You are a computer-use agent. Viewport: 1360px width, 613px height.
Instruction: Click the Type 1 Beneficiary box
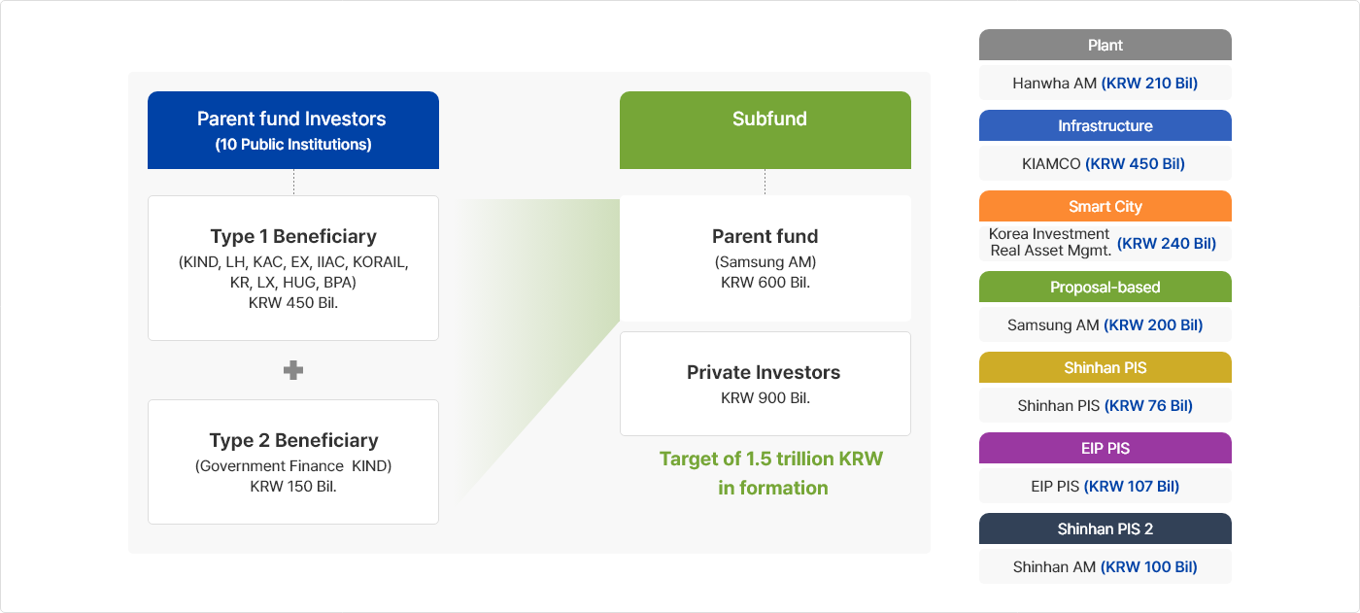293,268
